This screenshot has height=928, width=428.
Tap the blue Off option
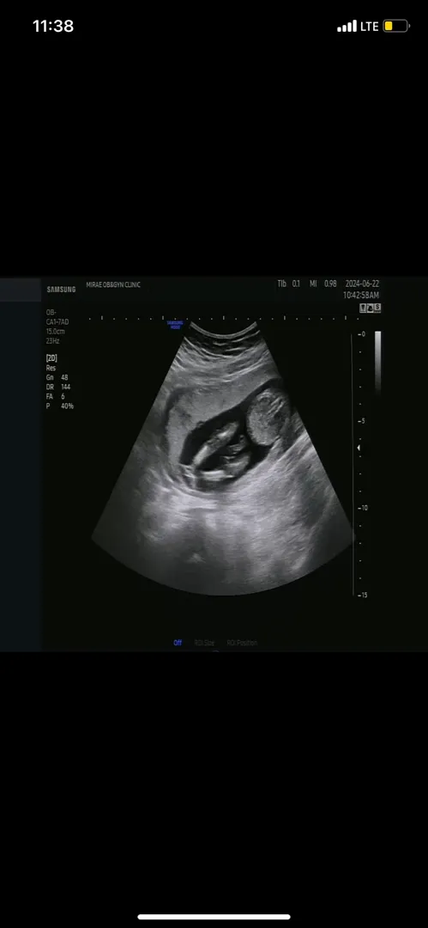[178, 643]
